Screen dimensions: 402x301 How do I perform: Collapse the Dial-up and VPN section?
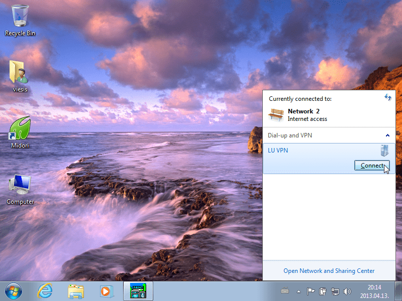(x=387, y=135)
